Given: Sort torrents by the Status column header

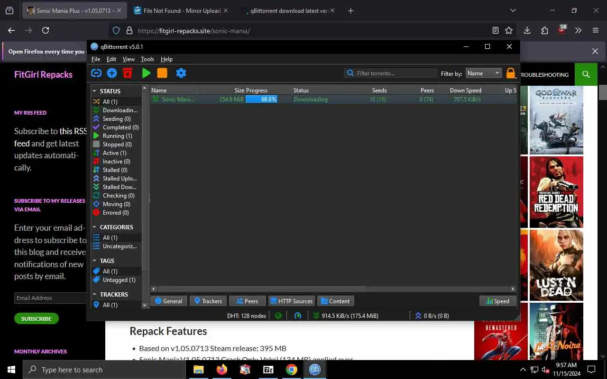Looking at the screenshot, I should [315, 90].
